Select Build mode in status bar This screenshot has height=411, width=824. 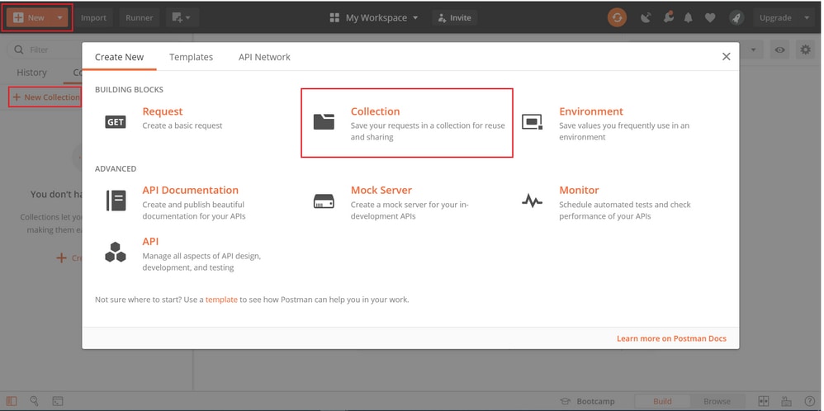[662, 402]
